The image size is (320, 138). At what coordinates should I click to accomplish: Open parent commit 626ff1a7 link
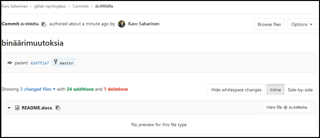(x=39, y=63)
